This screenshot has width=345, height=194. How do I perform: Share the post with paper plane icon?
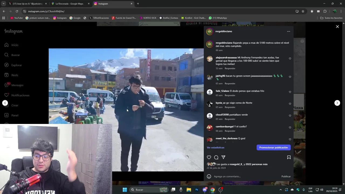pos(223,157)
